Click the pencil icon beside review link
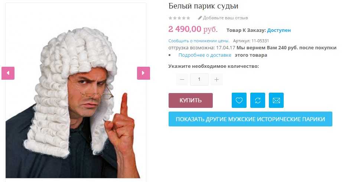This screenshot has width=342, height=182. (200, 18)
